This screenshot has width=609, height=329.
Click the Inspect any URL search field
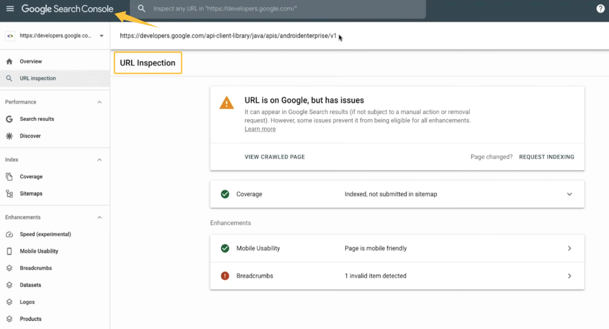coord(278,9)
